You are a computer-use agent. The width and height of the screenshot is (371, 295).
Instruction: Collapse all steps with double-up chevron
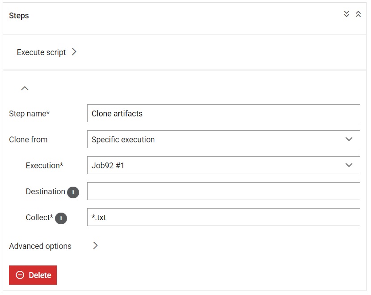358,14
